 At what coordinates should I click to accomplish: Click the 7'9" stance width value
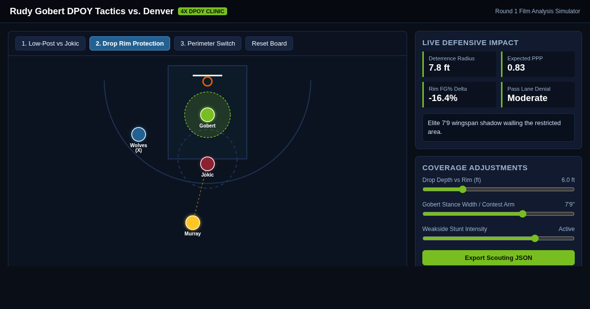[570, 205]
